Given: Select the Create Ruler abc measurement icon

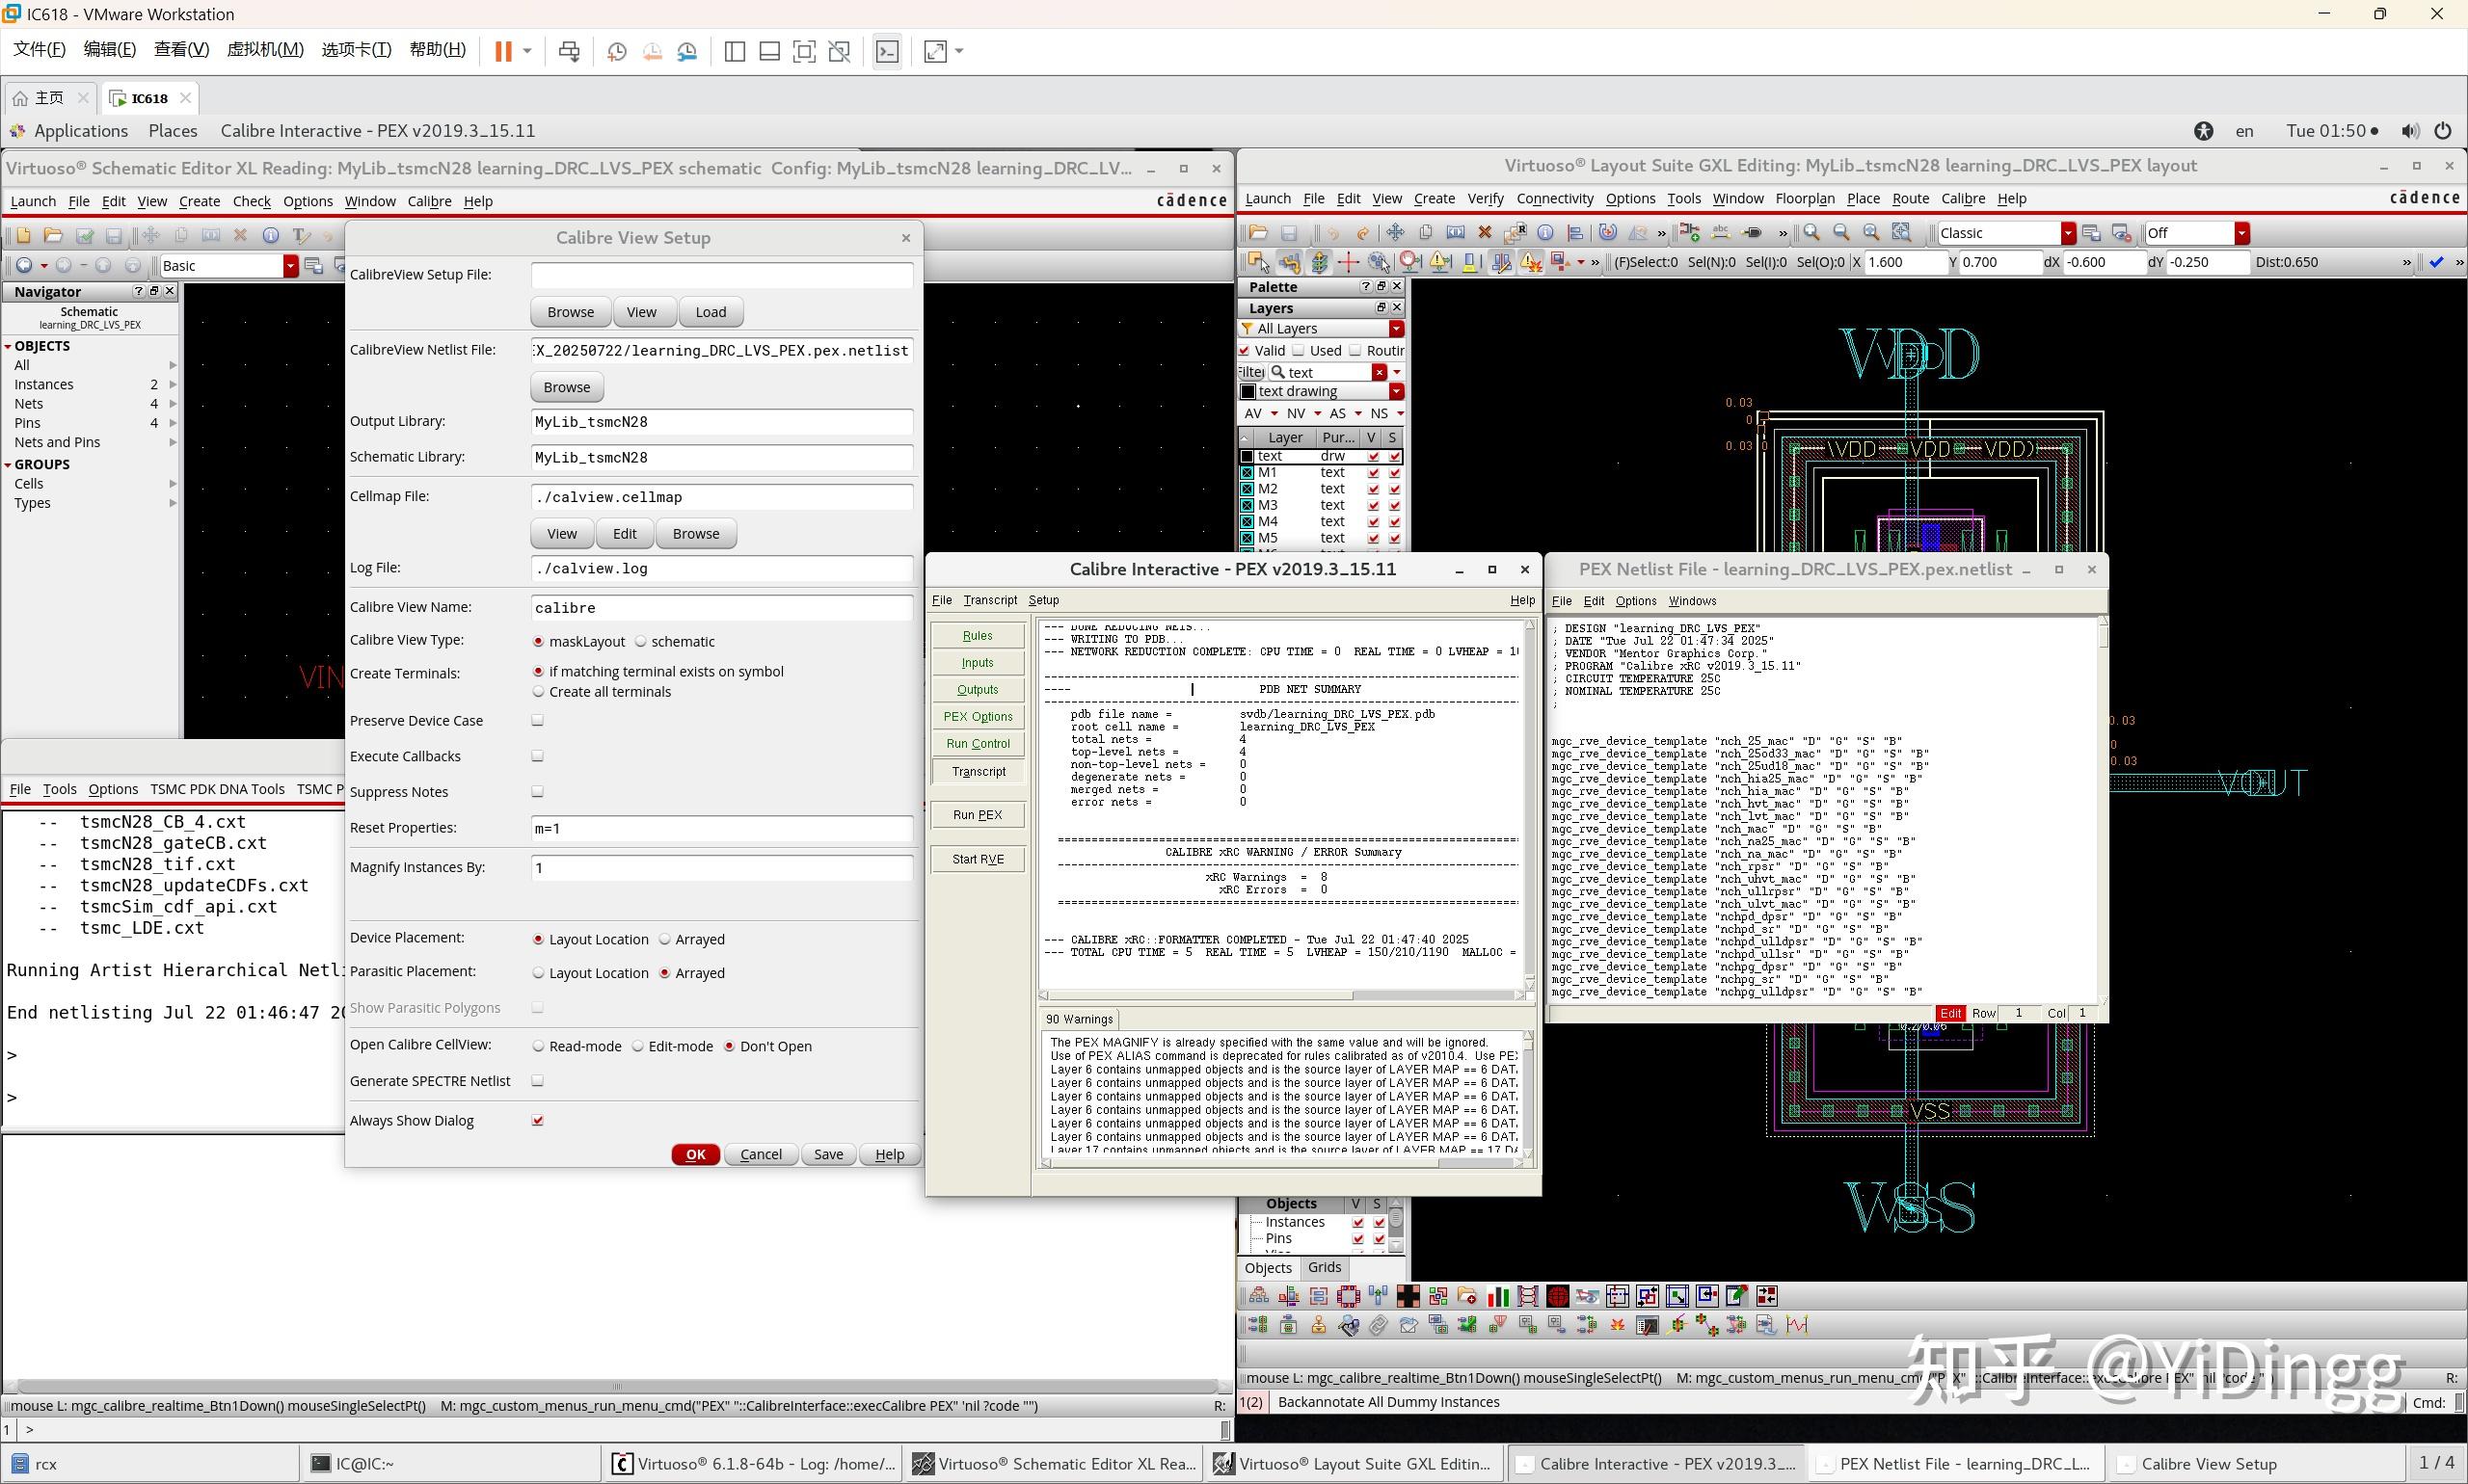Looking at the screenshot, I should (x=1722, y=233).
